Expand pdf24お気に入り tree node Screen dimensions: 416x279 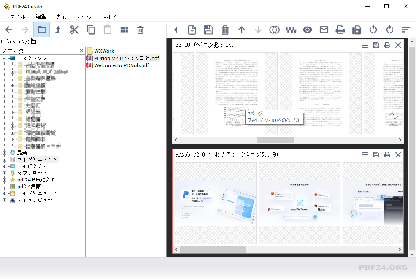[5, 180]
